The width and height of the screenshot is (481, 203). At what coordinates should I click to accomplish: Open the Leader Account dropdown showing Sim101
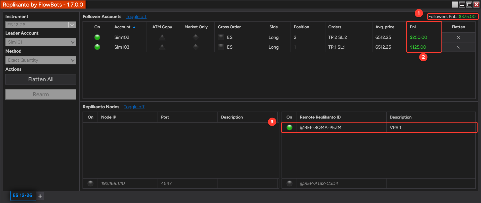41,42
